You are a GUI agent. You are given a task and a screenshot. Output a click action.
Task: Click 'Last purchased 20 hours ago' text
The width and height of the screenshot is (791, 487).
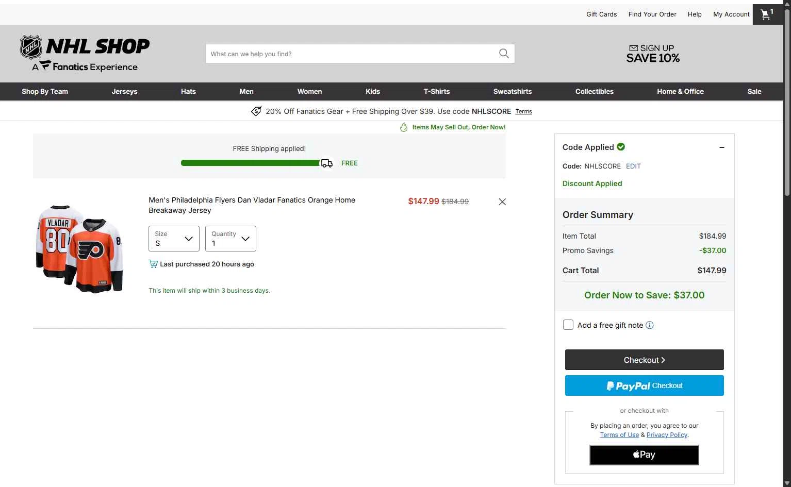[207, 264]
